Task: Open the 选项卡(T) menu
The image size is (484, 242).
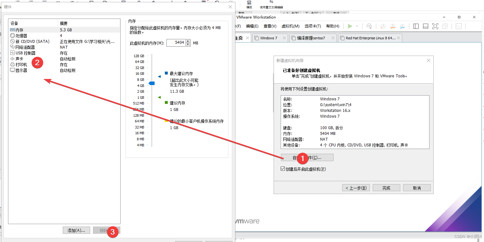Action: coord(313,26)
